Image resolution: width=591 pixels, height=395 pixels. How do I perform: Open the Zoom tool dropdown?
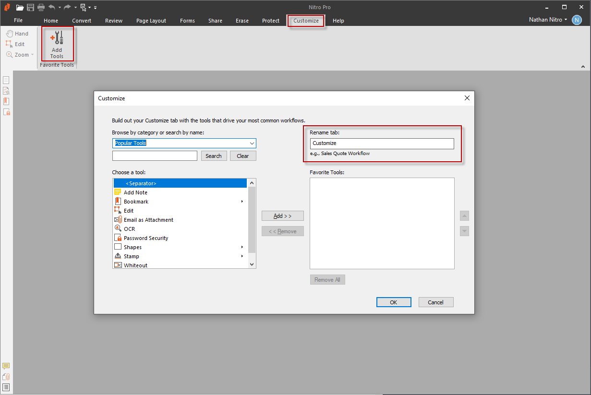[x=32, y=55]
